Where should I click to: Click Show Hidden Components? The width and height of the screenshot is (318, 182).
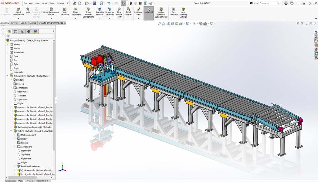pos(88,13)
